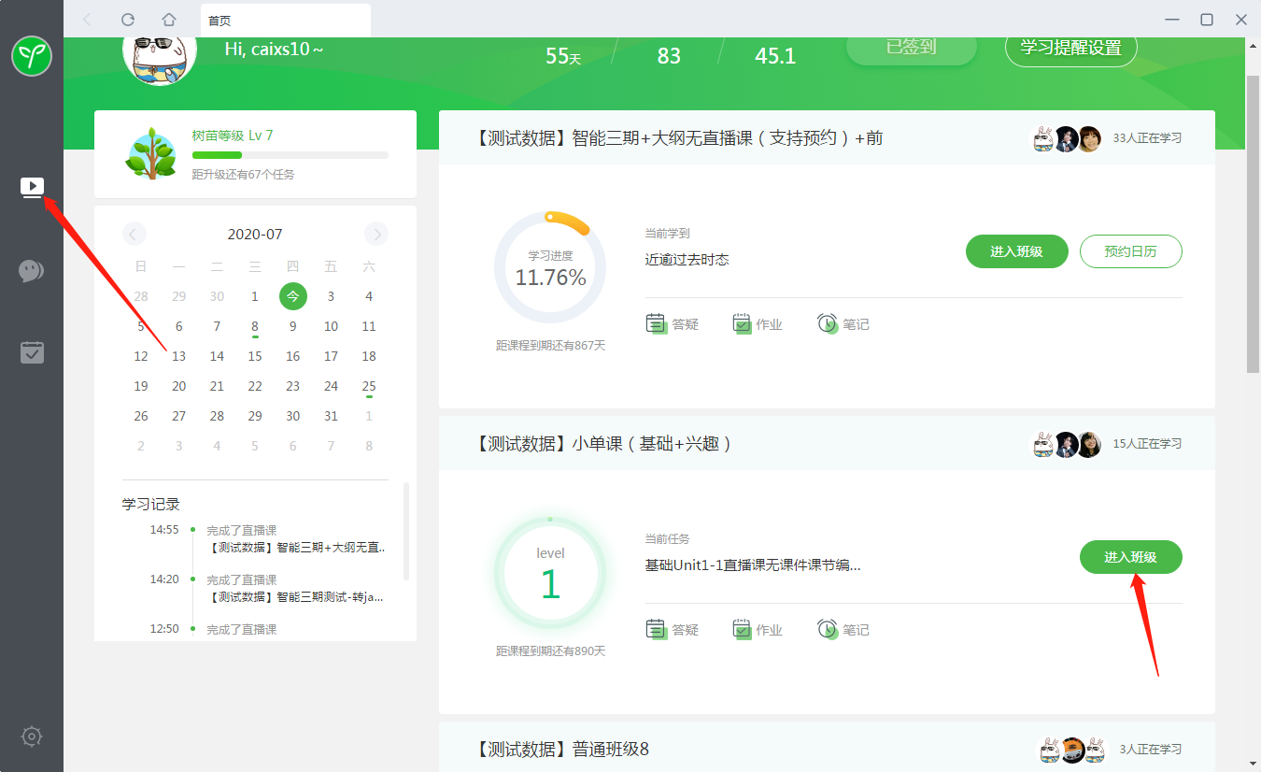Viewport: 1261px width, 772px height.
Task: Click 进入班级 for 小单课 course
Action: [1130, 557]
